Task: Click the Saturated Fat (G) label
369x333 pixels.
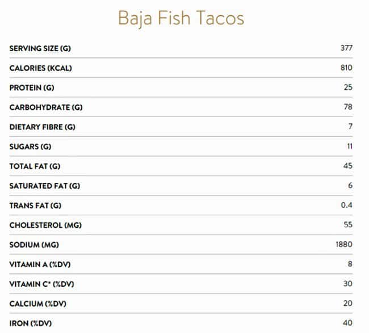Action: pyautogui.click(x=45, y=186)
